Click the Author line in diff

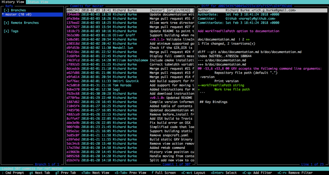coord(263,10)
